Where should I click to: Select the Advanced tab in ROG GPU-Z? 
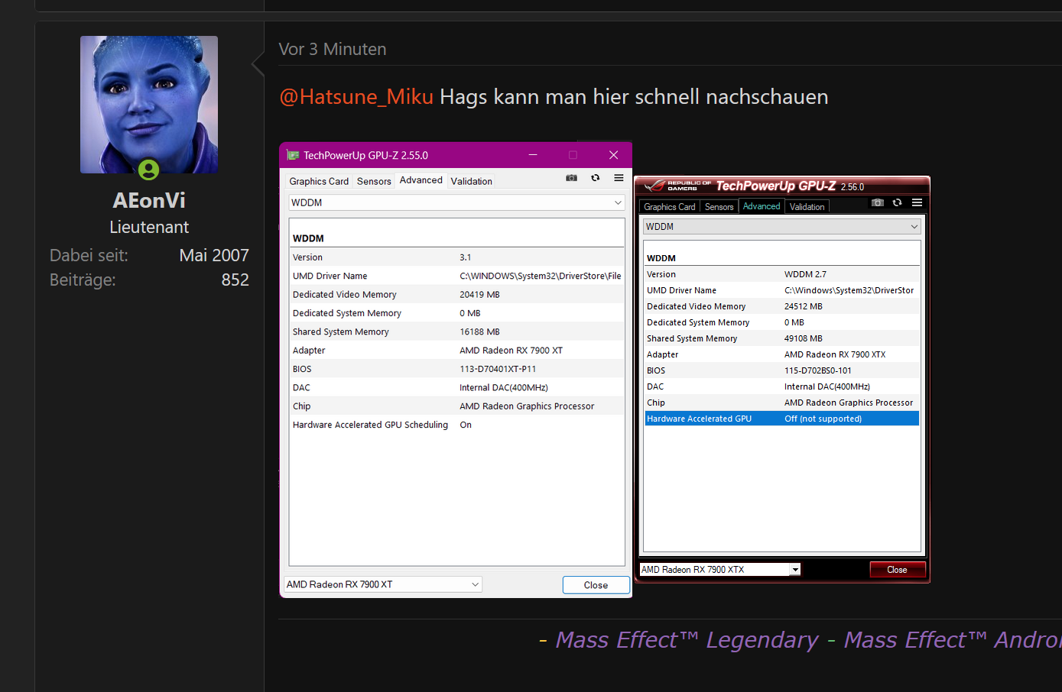point(762,206)
